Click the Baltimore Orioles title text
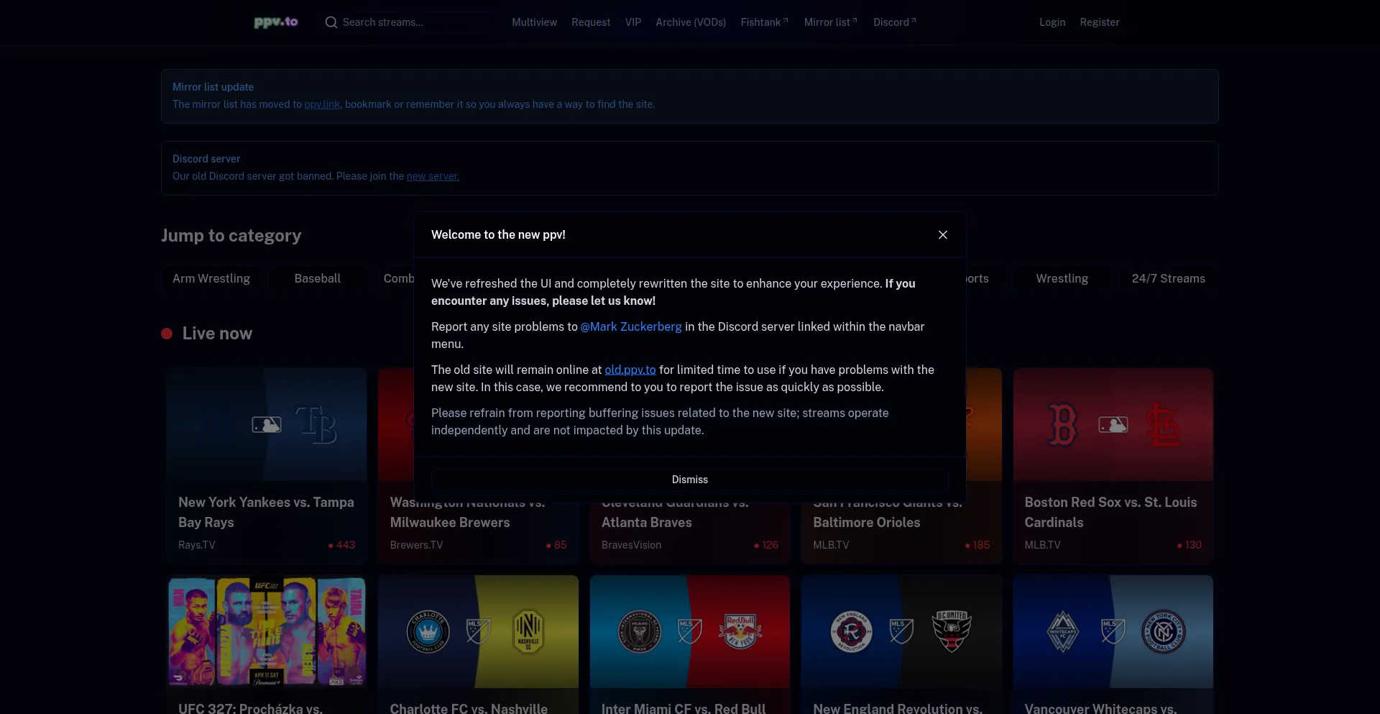1380x714 pixels. point(867,523)
